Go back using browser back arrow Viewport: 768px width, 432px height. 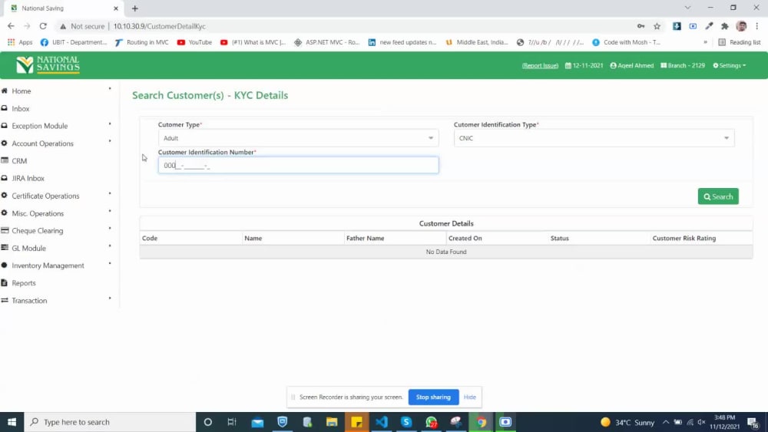point(11,26)
